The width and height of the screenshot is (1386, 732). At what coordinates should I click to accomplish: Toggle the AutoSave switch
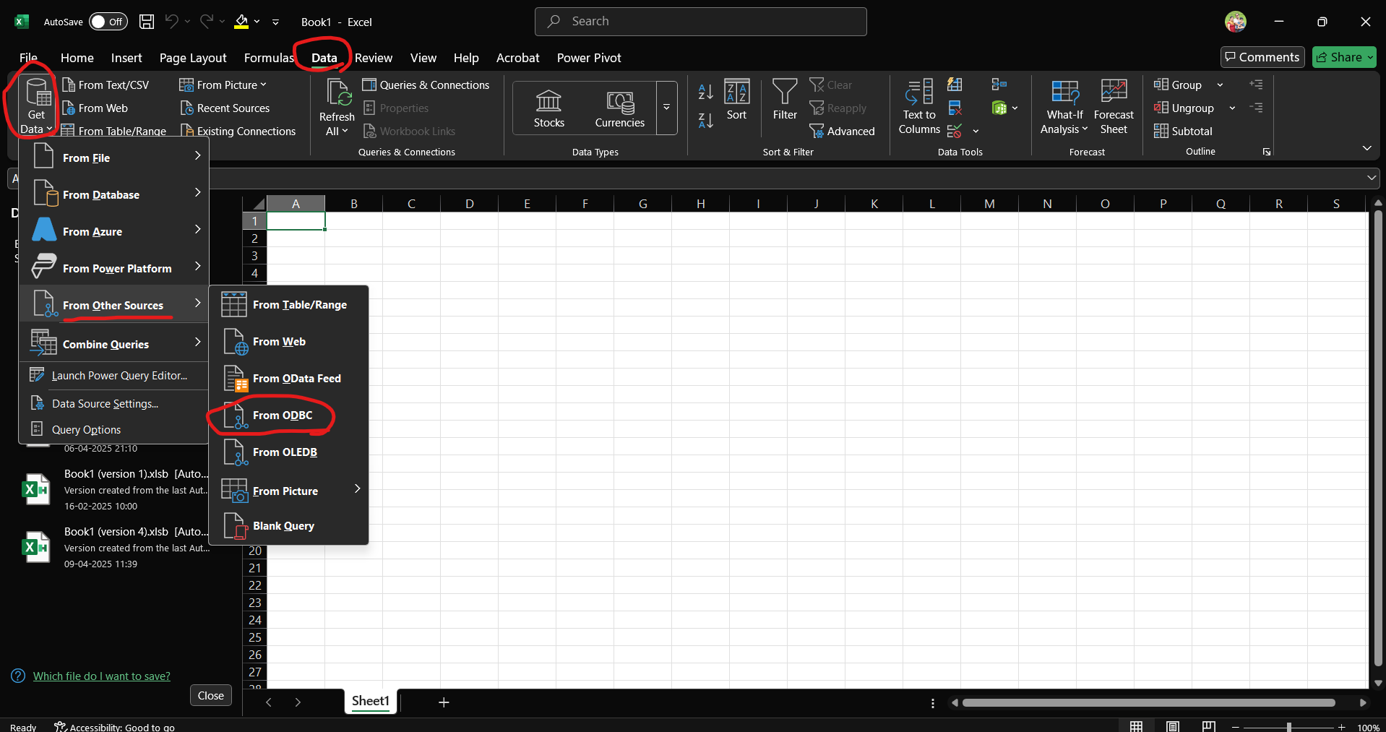pos(108,22)
